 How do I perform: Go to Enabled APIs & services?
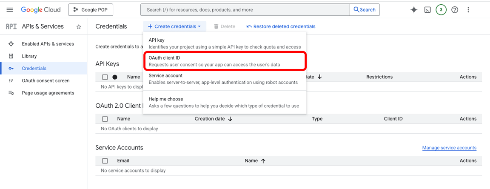tap(48, 44)
